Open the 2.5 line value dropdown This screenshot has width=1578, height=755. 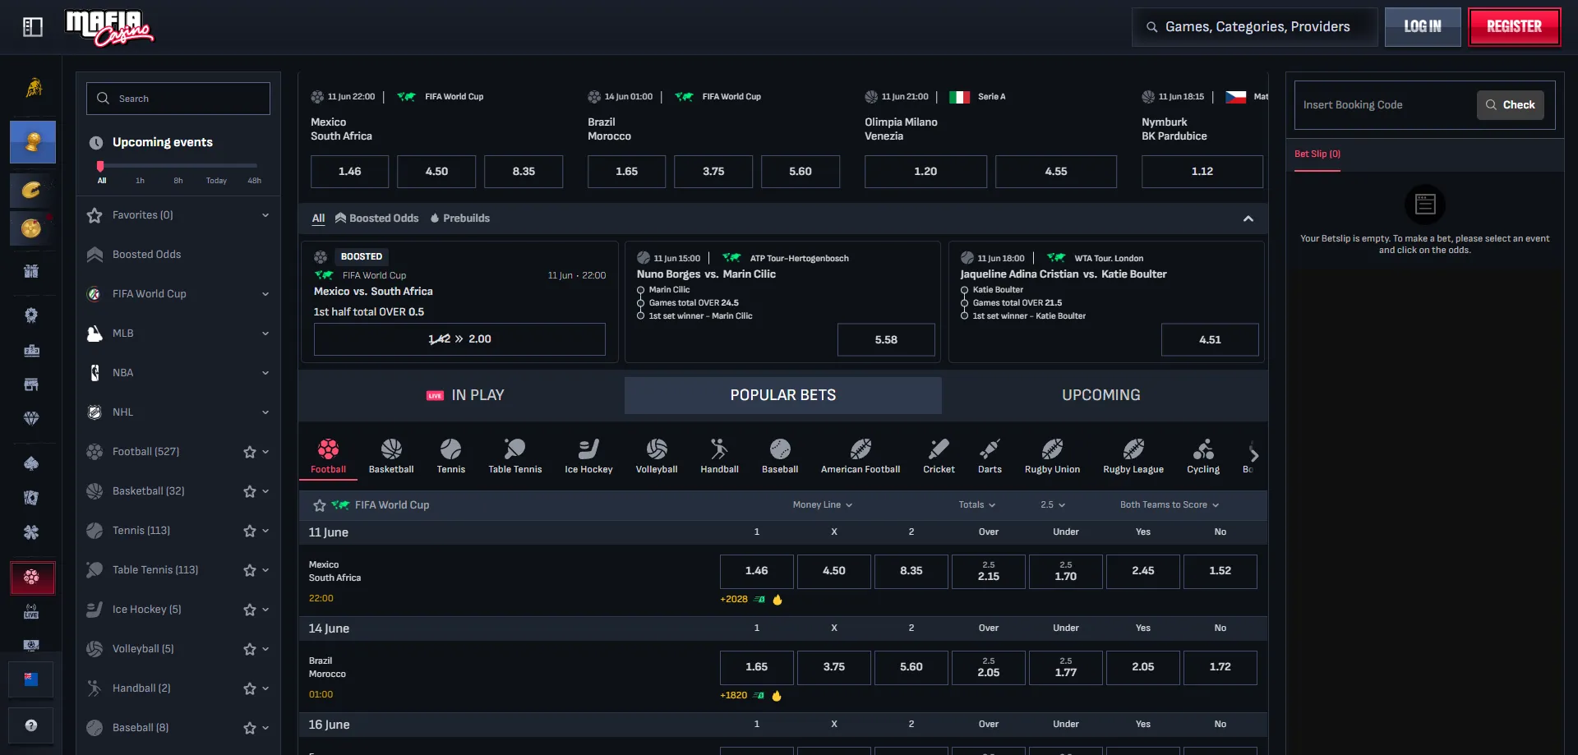(1053, 505)
